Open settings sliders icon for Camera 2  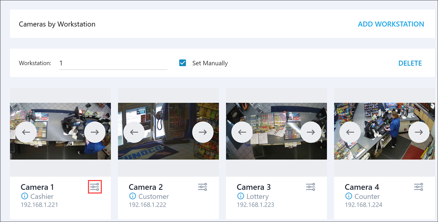click(x=203, y=187)
